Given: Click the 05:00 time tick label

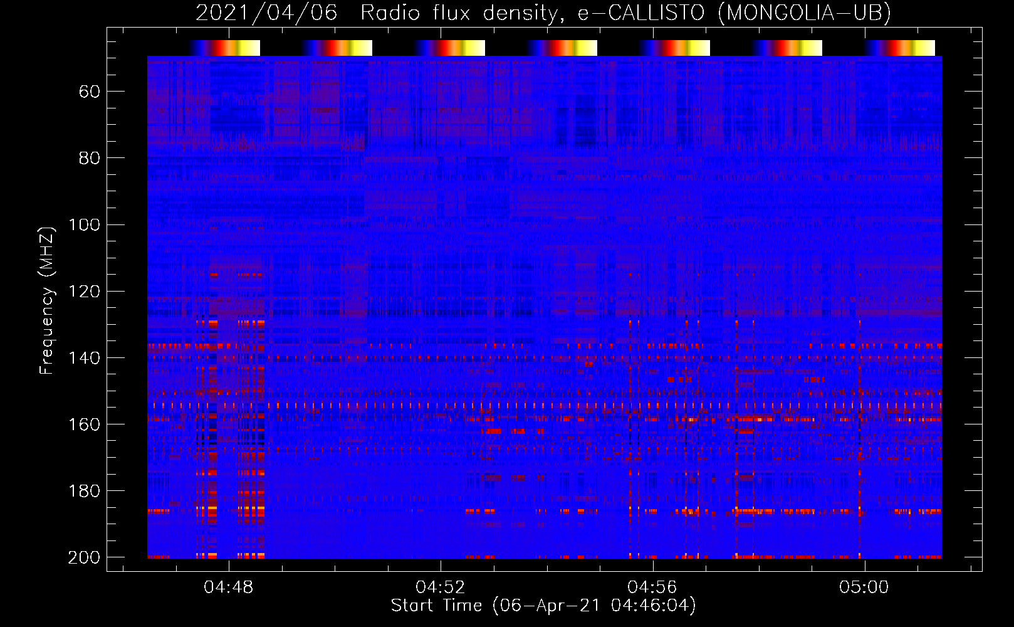Looking at the screenshot, I should 864,587.
